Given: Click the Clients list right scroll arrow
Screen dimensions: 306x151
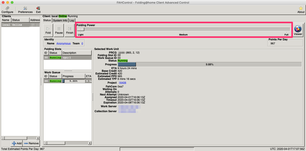Looking at the screenshot, I should click(x=38, y=138).
